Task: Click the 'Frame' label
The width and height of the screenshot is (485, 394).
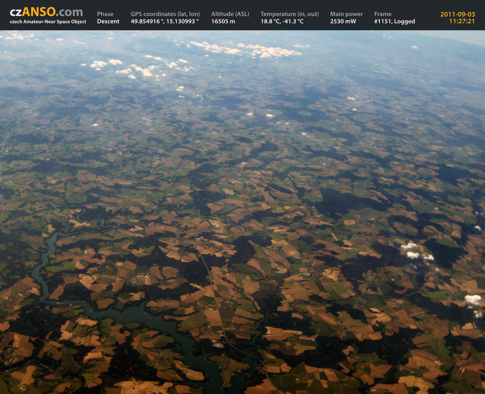Action: click(x=383, y=14)
